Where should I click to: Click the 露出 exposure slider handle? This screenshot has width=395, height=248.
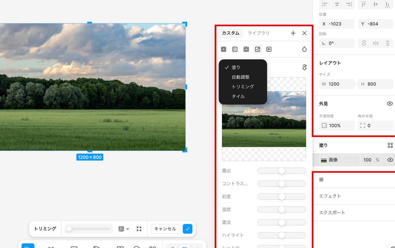[282, 171]
